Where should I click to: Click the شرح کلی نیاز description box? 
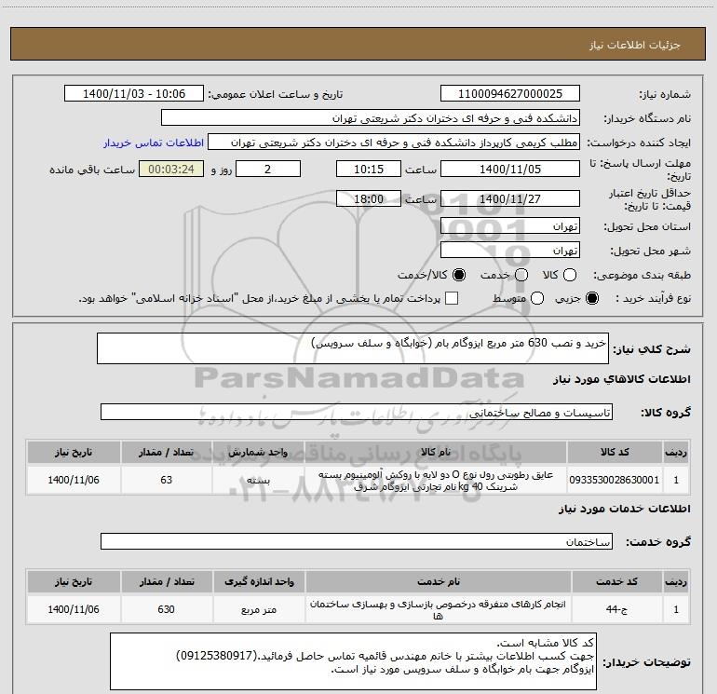pyautogui.click(x=353, y=348)
